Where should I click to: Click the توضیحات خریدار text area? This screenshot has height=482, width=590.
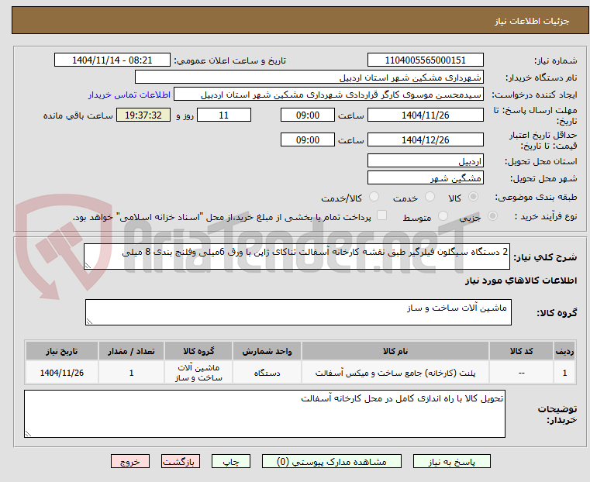tap(264, 414)
